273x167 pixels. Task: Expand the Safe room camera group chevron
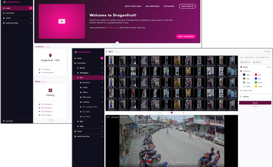click(x=102, y=97)
